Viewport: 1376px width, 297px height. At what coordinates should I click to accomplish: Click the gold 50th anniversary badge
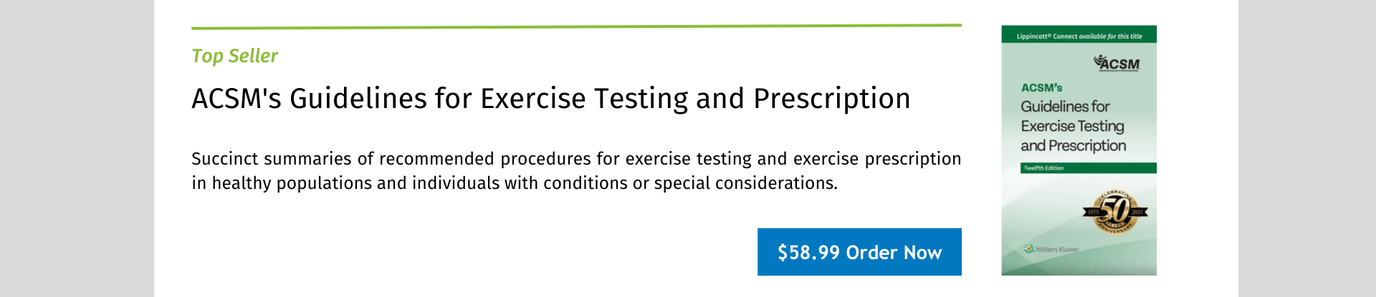tap(1115, 211)
